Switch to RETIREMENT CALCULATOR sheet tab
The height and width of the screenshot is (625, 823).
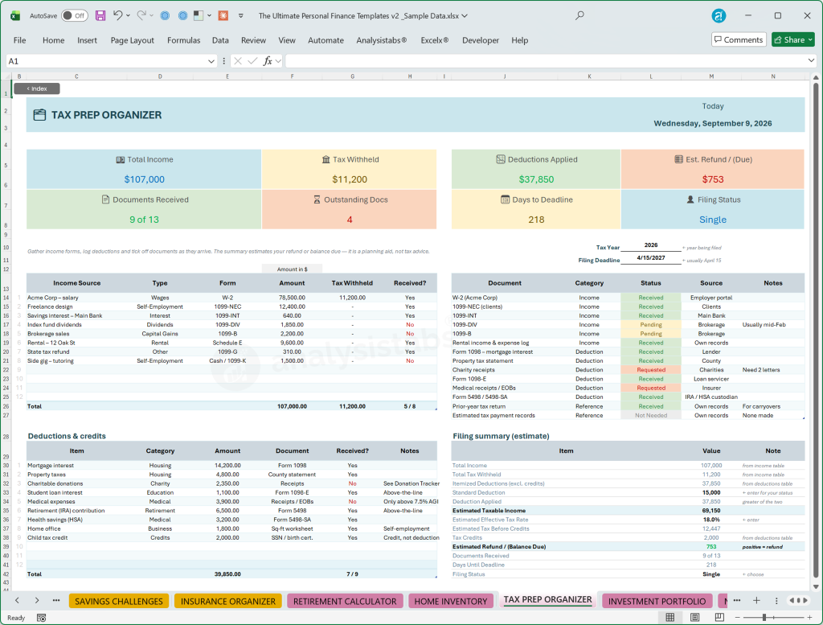point(345,602)
